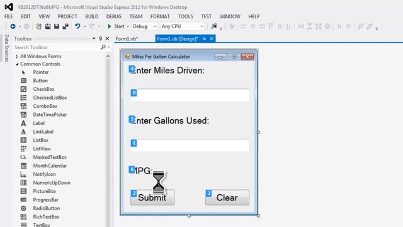Open the Toolbox window options dropdown arrow

pyautogui.click(x=94, y=38)
